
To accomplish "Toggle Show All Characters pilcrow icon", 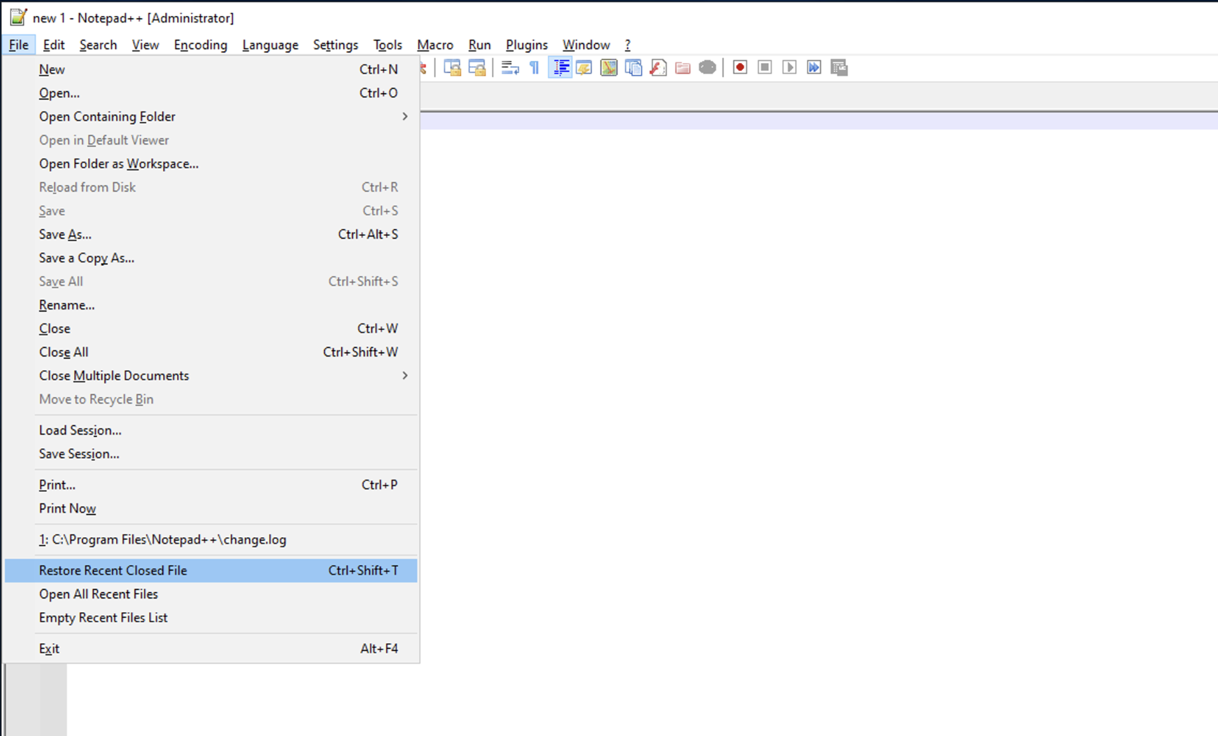I will [x=534, y=68].
